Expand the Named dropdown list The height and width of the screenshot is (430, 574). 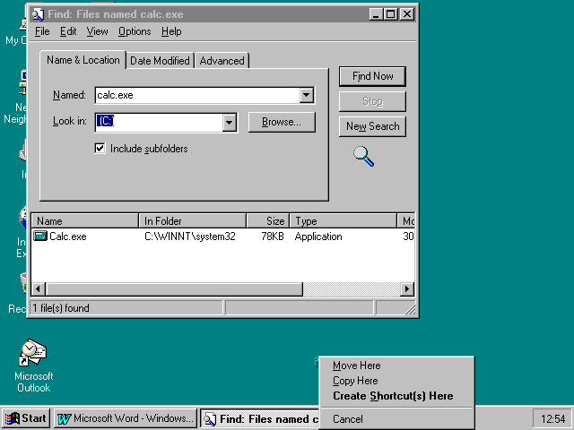coord(307,95)
